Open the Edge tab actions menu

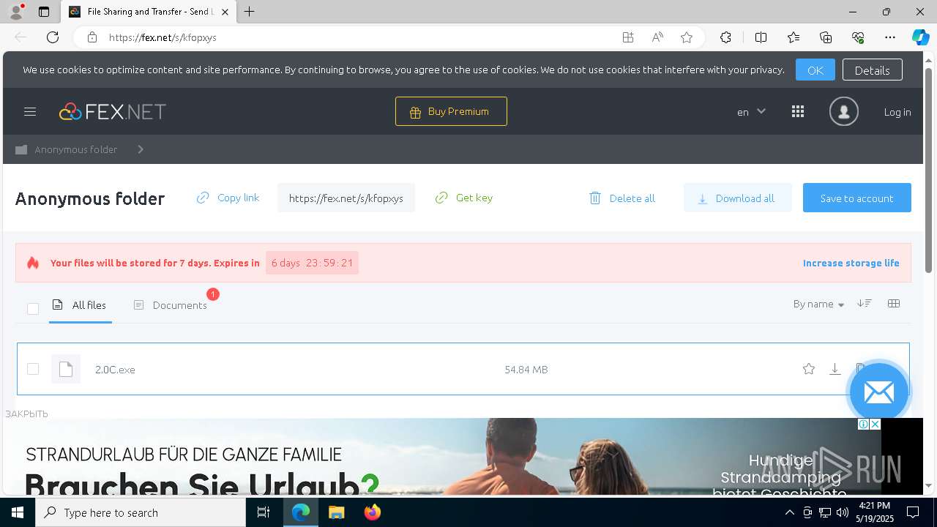[x=44, y=12]
